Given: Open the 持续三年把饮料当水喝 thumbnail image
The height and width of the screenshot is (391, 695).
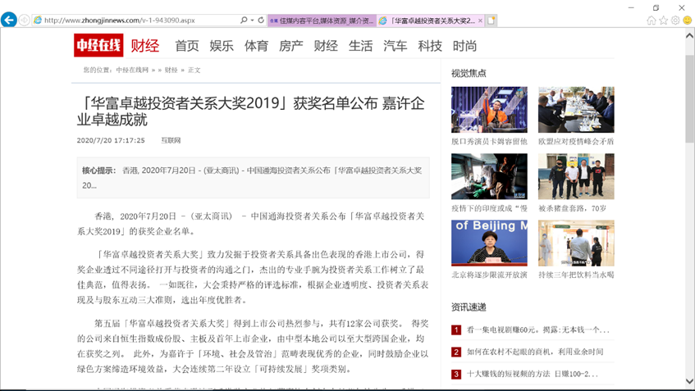Looking at the screenshot, I should [x=576, y=243].
